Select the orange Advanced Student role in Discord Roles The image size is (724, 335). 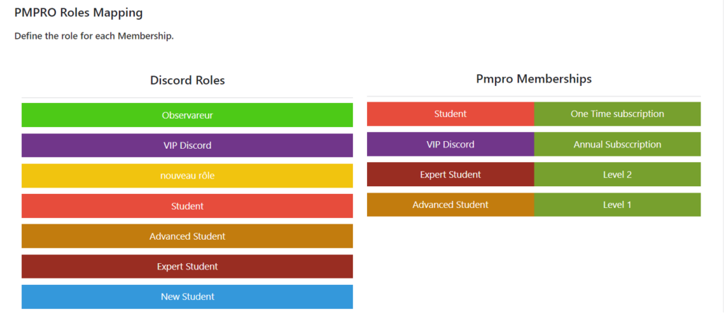pyautogui.click(x=187, y=236)
